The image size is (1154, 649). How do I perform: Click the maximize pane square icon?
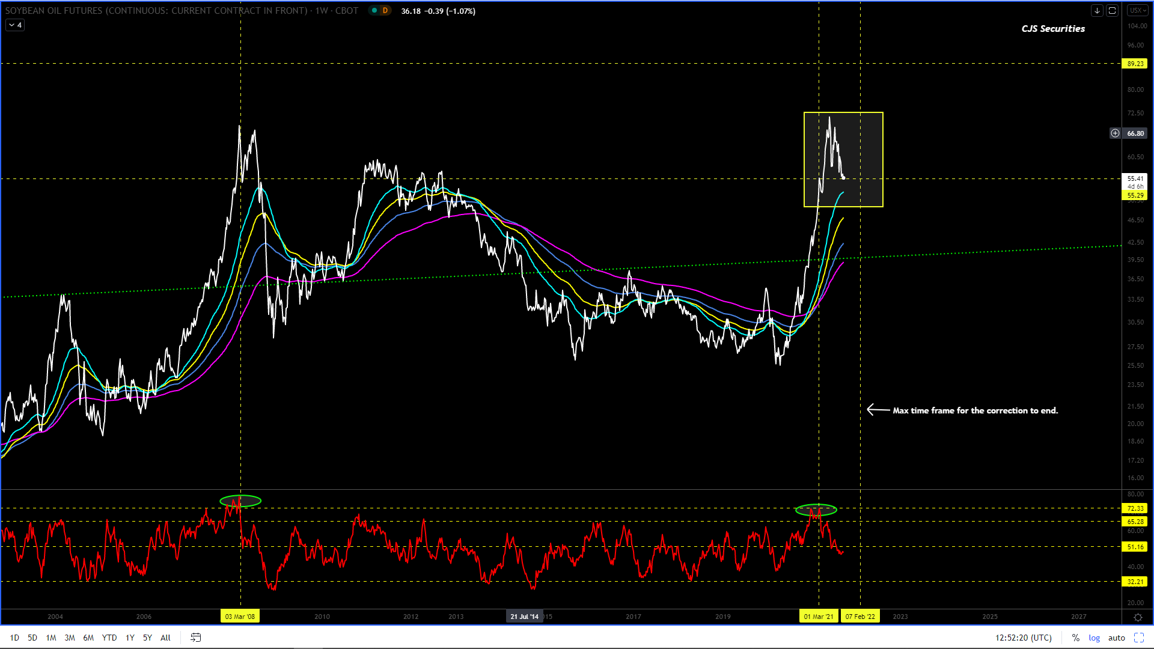tap(1112, 11)
